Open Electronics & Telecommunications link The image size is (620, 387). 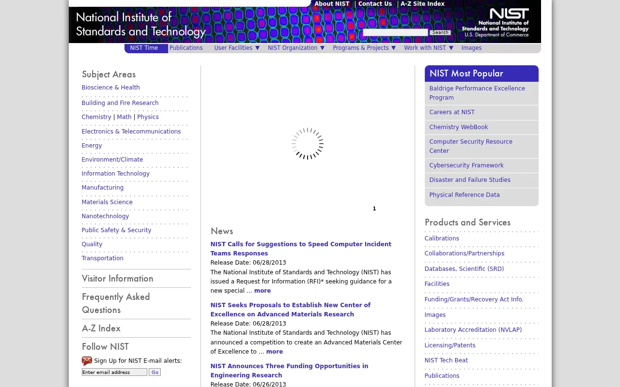pyautogui.click(x=131, y=132)
